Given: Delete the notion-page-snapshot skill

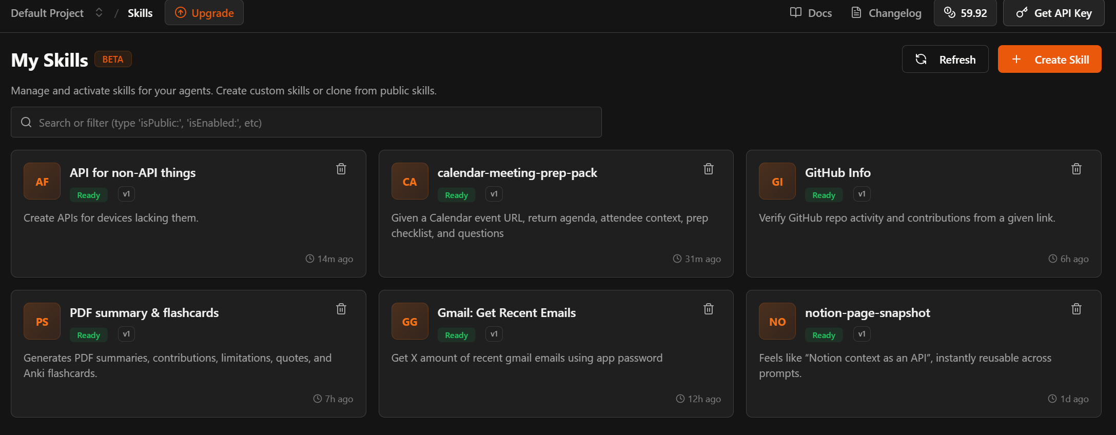Looking at the screenshot, I should (1076, 309).
